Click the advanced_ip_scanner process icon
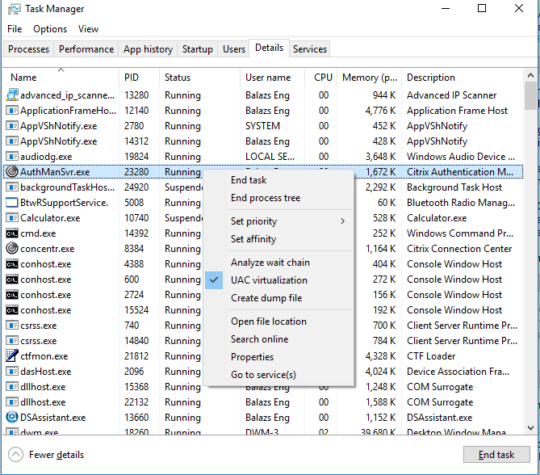Viewport: 540px width, 475px height. point(12,95)
